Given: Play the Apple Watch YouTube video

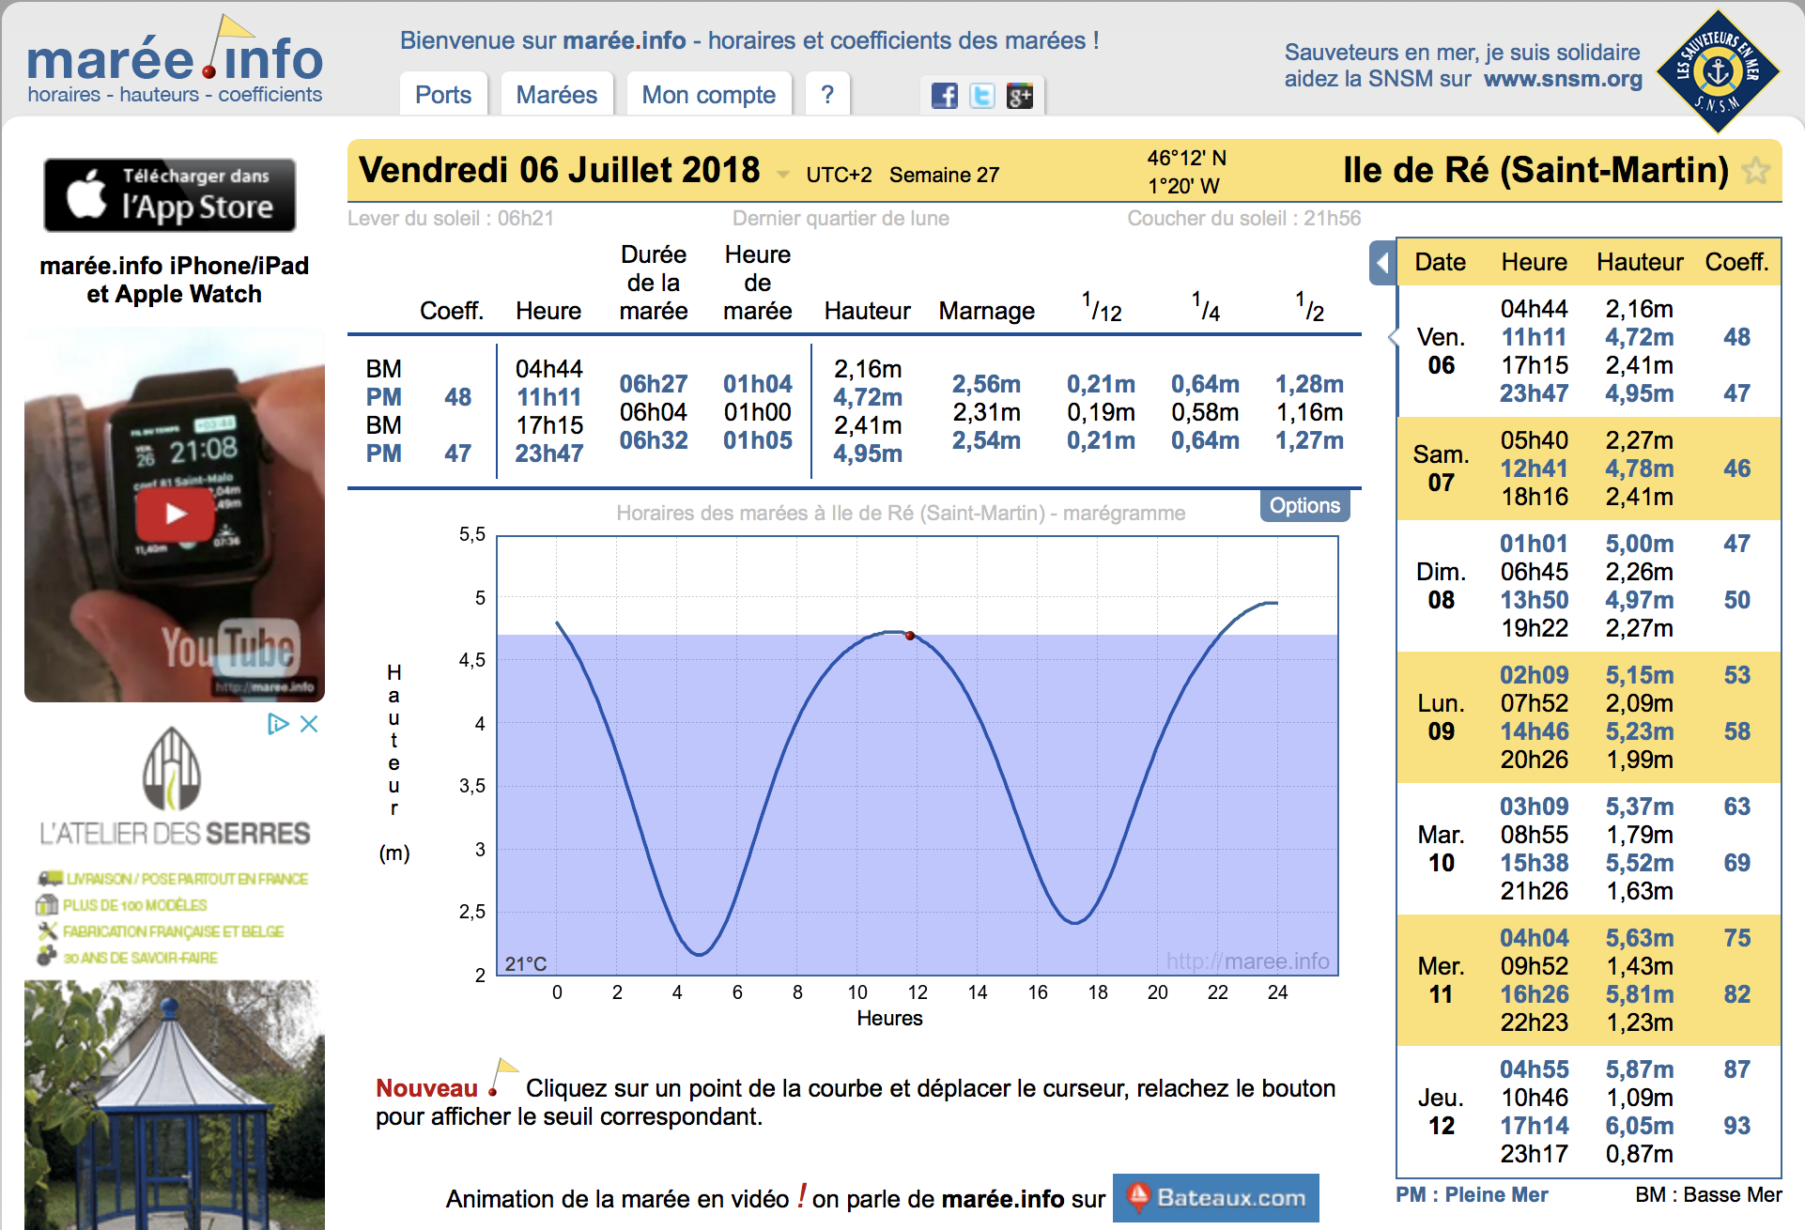Looking at the screenshot, I should (175, 514).
